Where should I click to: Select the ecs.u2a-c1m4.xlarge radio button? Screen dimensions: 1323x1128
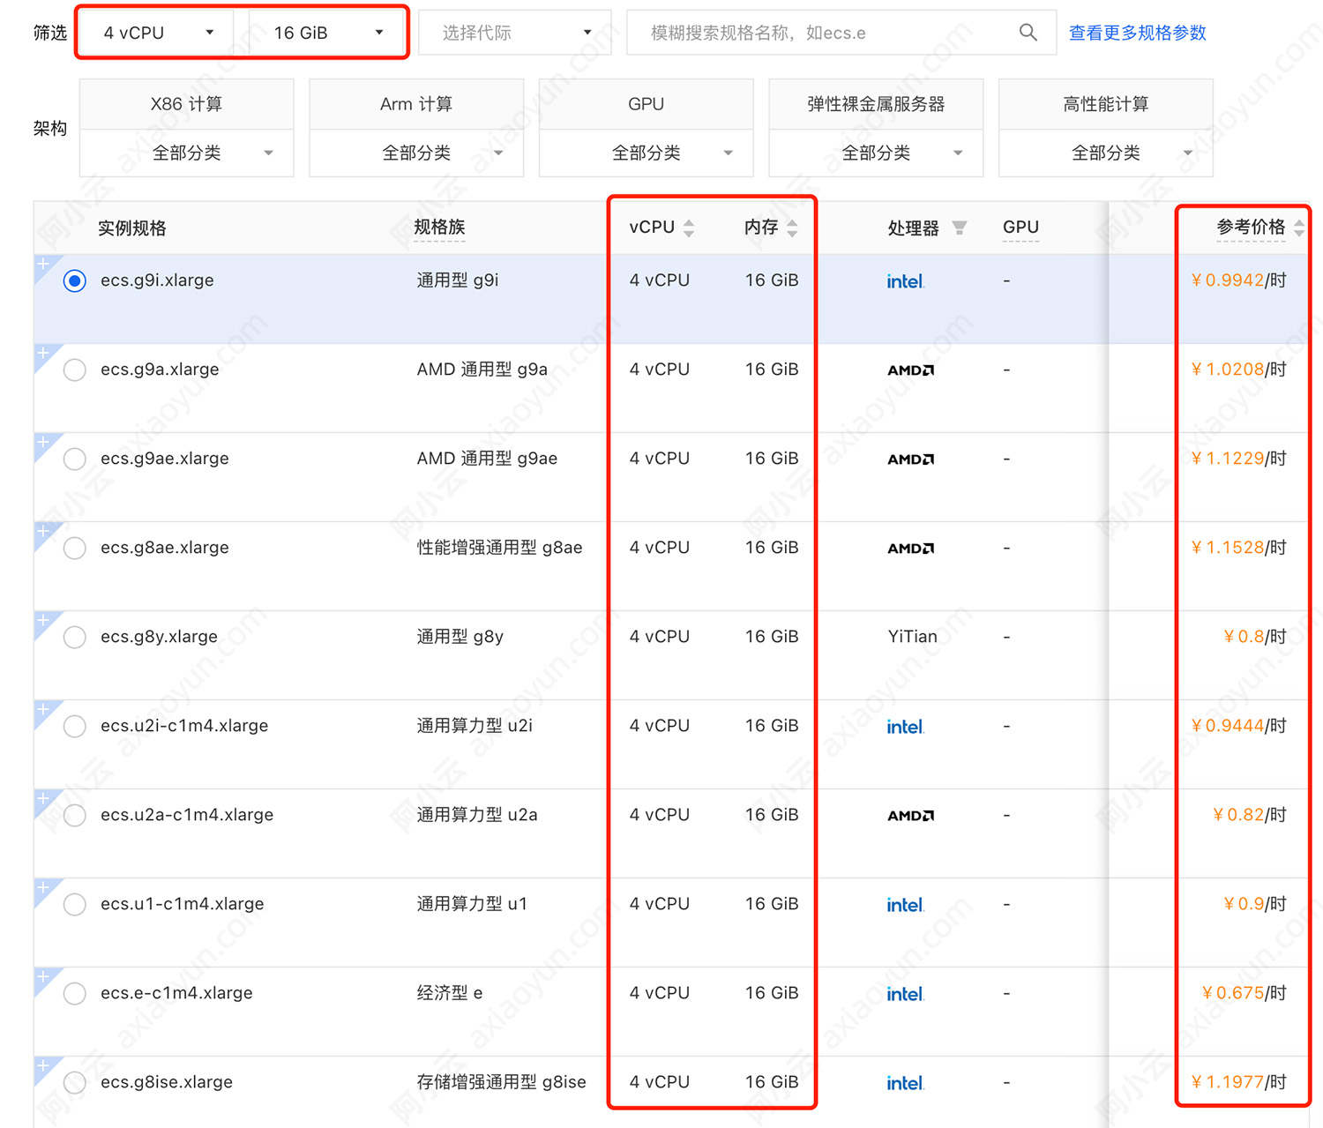75,816
